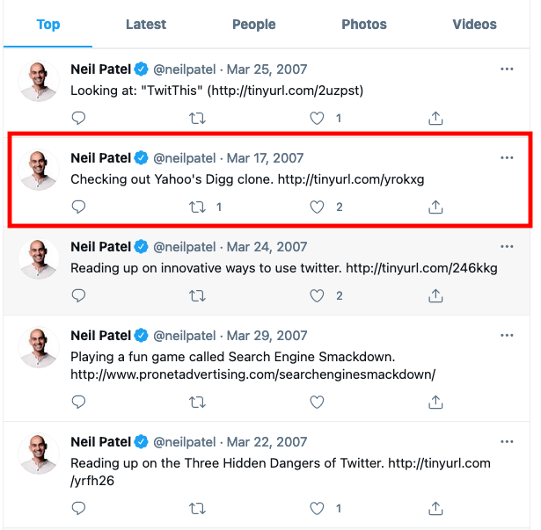
Task: Share the Mar 24, 2007 twitter tweet
Action: 435,296
